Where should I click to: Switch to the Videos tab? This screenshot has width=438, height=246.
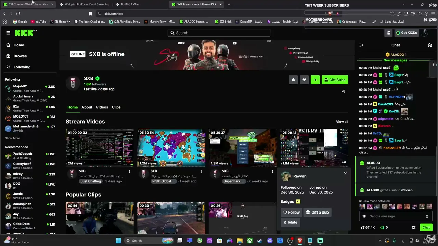tap(102, 107)
